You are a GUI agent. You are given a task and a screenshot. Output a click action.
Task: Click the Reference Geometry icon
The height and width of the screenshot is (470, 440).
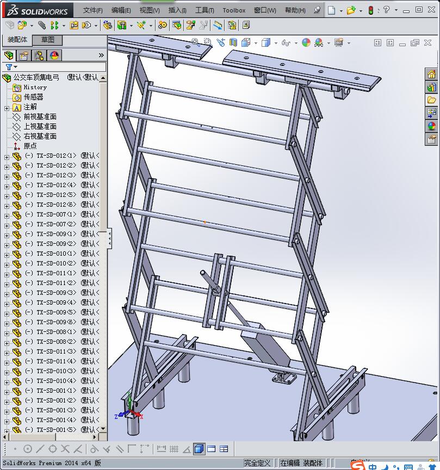pos(141,26)
